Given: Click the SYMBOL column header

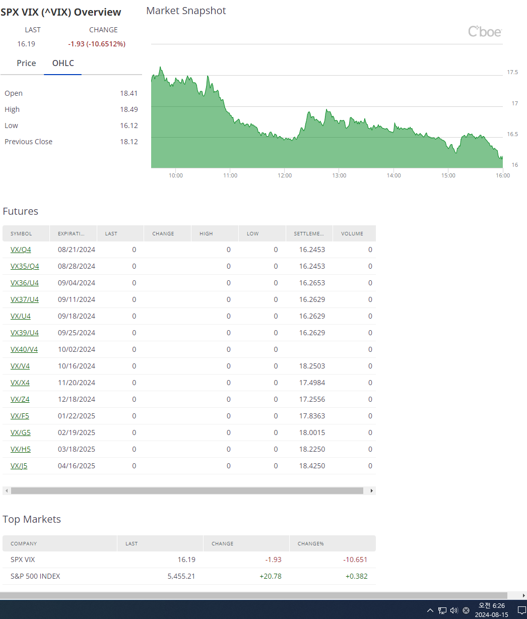Looking at the screenshot, I should (x=26, y=233).
